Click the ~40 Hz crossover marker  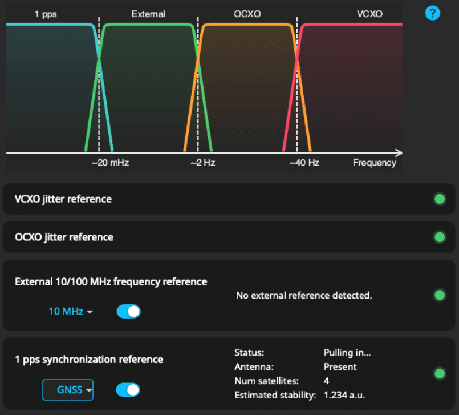pyautogui.click(x=304, y=163)
